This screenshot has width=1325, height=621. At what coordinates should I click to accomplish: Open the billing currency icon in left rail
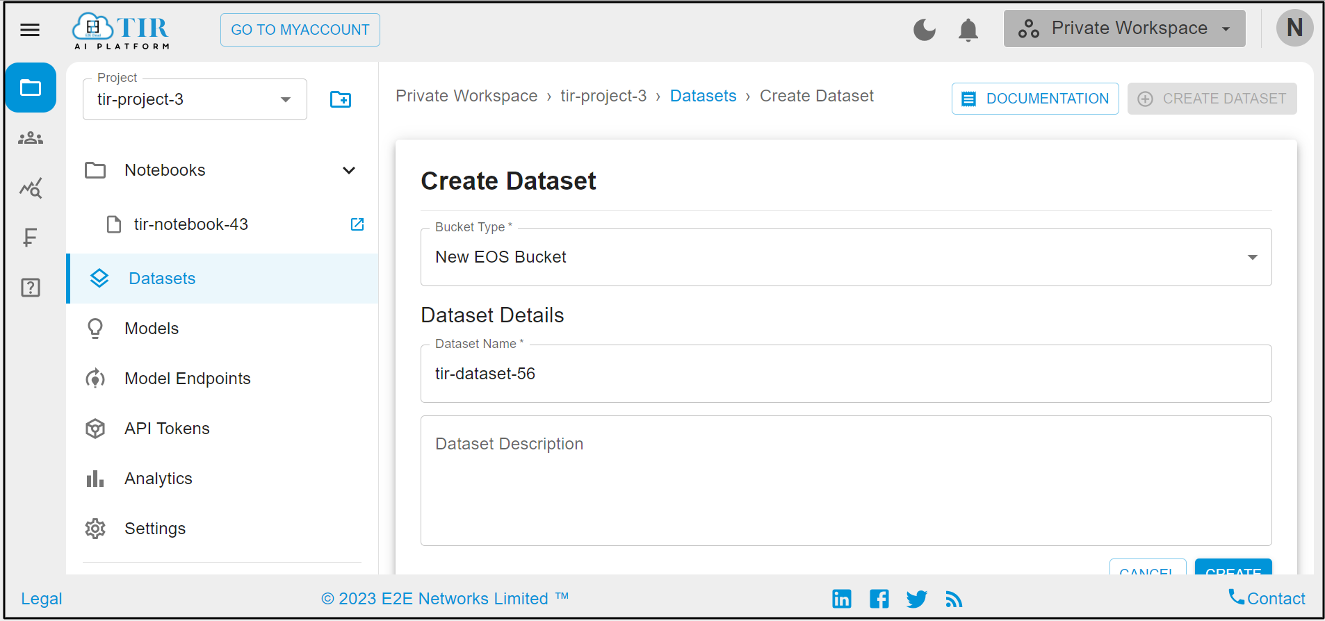pyautogui.click(x=30, y=238)
